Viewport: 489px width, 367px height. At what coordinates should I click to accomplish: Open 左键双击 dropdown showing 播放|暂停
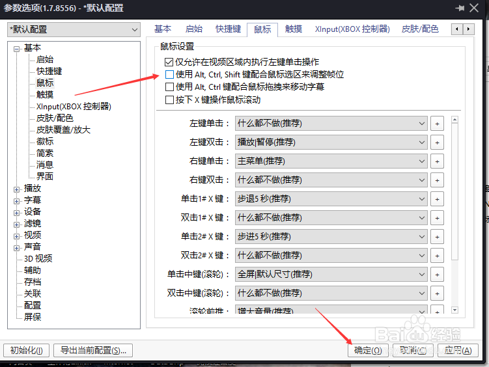click(331, 143)
